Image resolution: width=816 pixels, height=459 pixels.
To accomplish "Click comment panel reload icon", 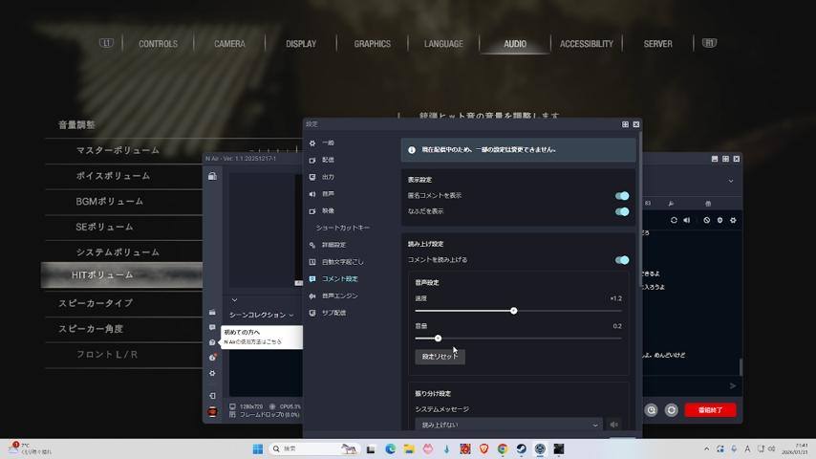I will coord(674,220).
